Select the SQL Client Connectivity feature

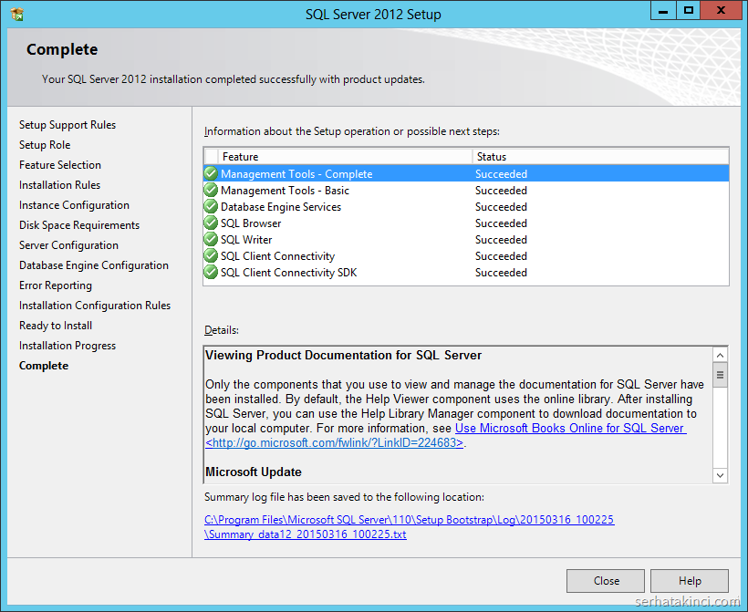[x=466, y=255]
